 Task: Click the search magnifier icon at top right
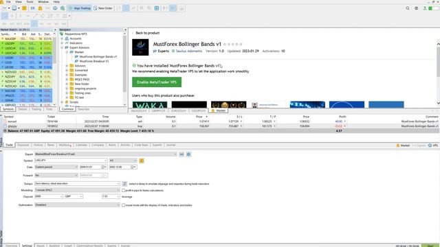coord(408,8)
